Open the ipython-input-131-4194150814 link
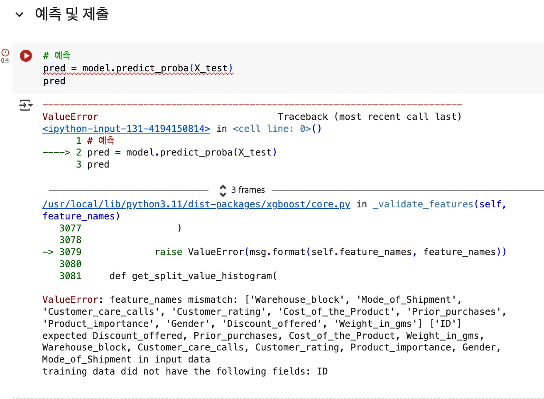Viewport: 544px width, 399px height. point(126,129)
